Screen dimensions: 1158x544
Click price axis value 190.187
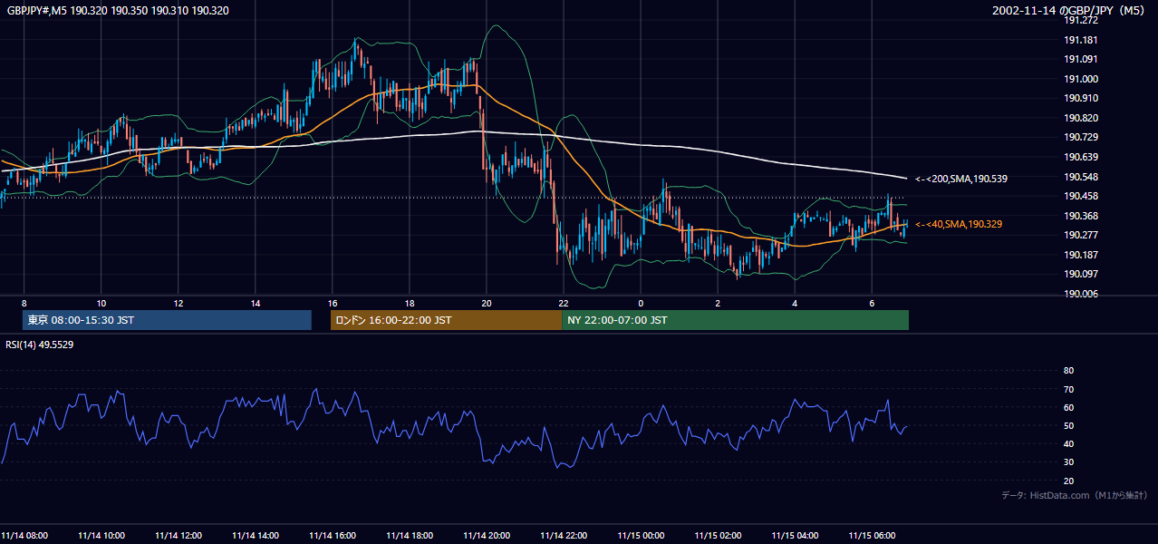point(1080,255)
